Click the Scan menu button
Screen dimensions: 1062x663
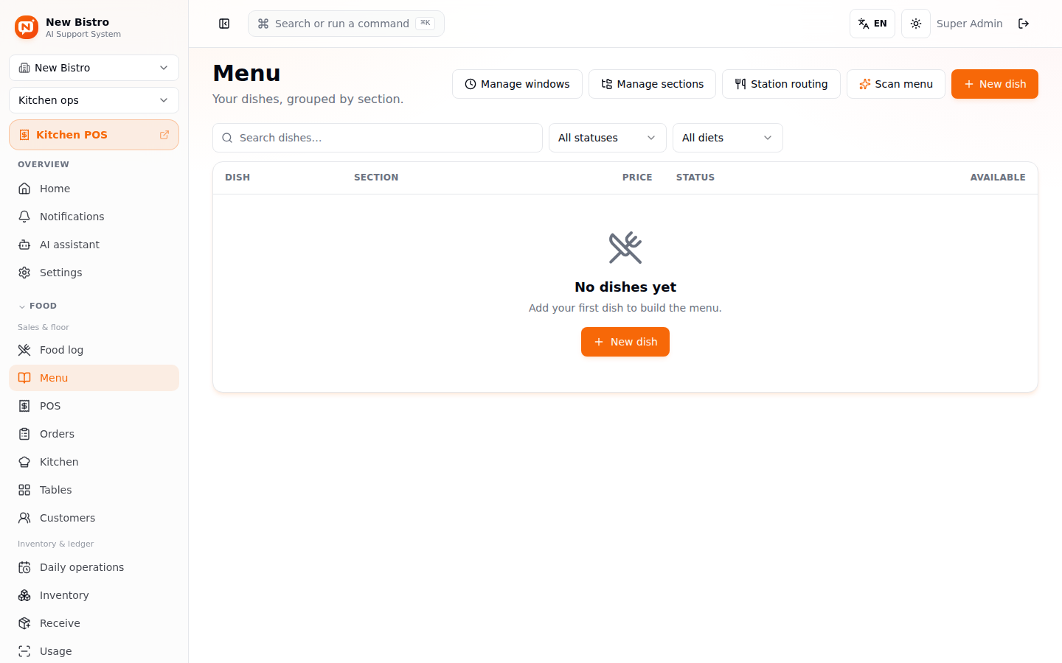pyautogui.click(x=896, y=84)
